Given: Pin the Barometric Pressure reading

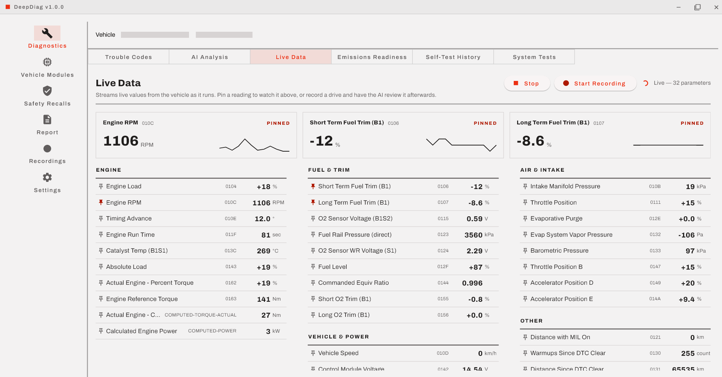Looking at the screenshot, I should click(525, 251).
